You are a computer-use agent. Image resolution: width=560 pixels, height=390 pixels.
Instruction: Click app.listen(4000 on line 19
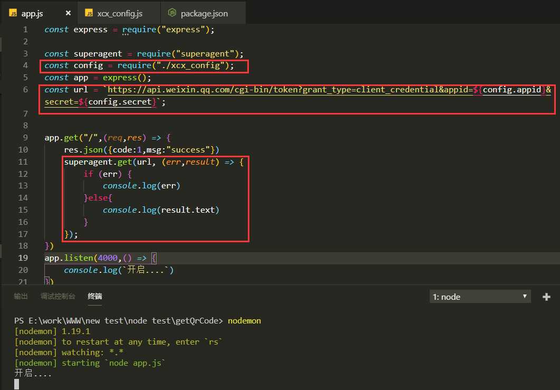click(81, 258)
